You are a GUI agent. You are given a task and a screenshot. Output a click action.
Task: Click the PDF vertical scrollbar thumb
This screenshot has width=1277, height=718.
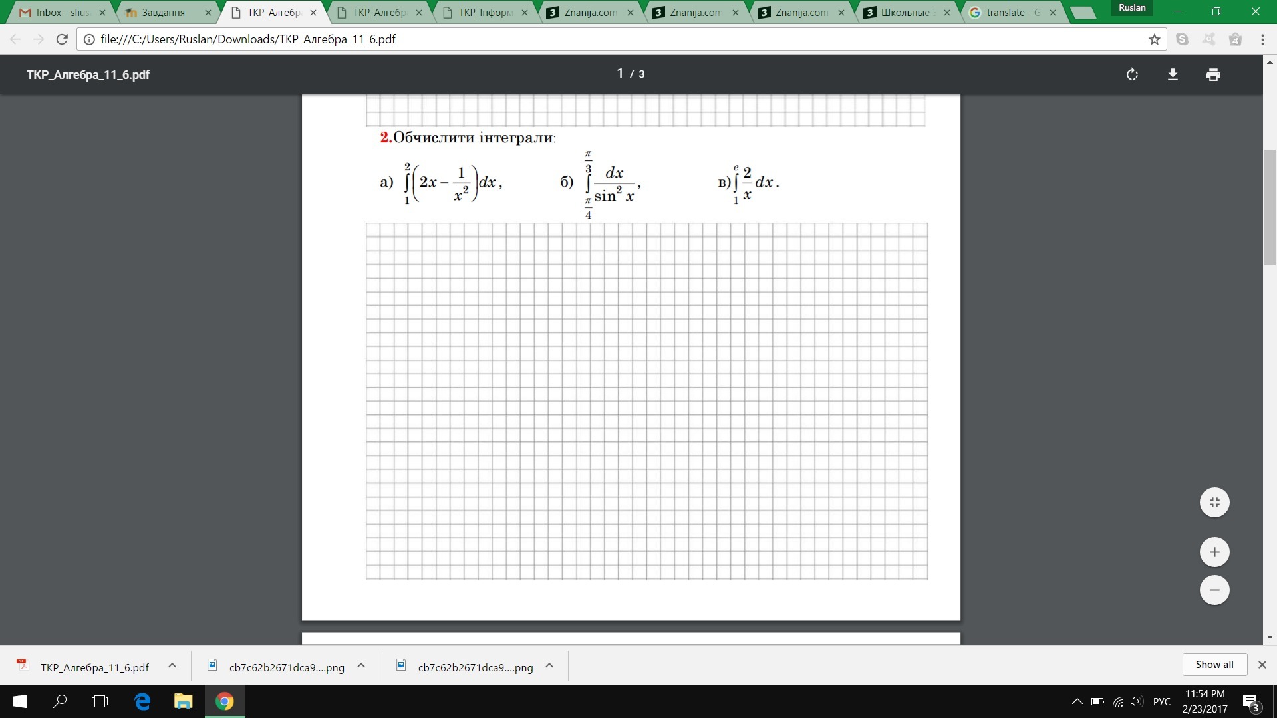[x=1270, y=207]
